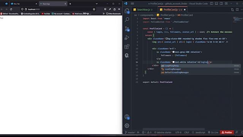Open the Extensions view
This screenshot has height=137, width=243.
127,46
